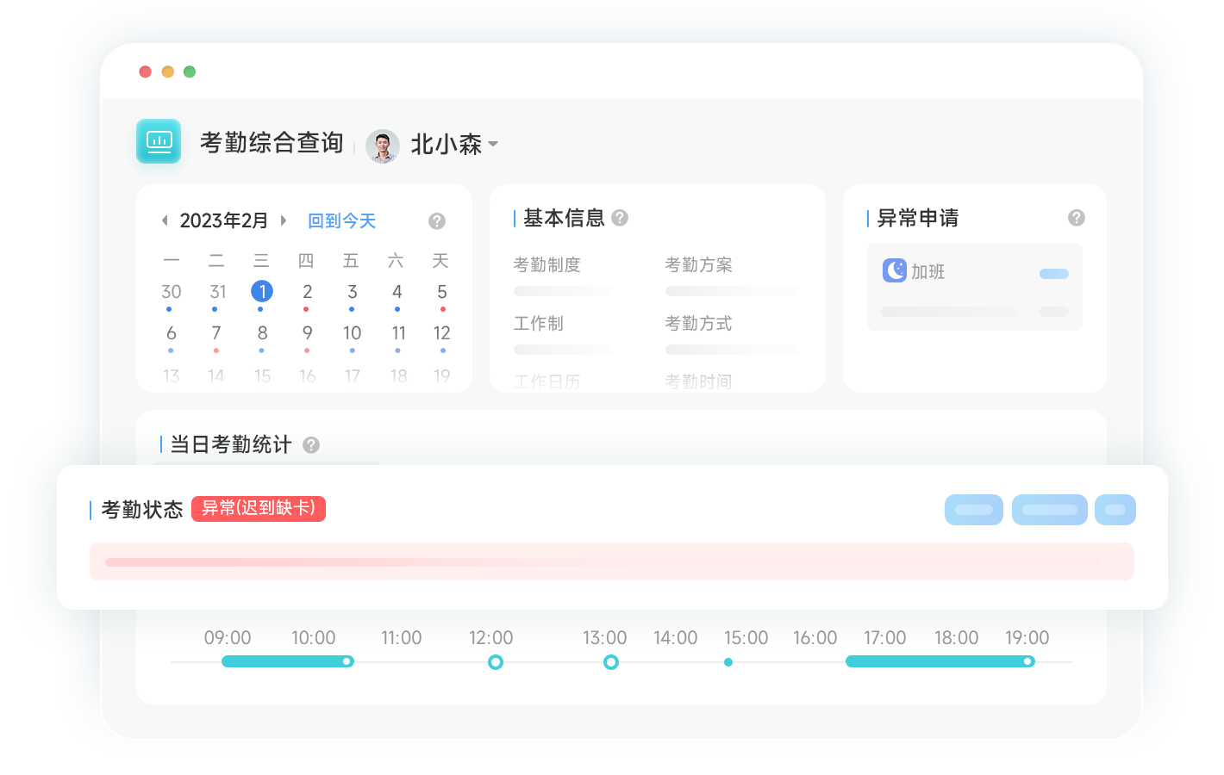Click the 异常(迟到缺卡) status tag
1224x775 pixels.
point(258,509)
